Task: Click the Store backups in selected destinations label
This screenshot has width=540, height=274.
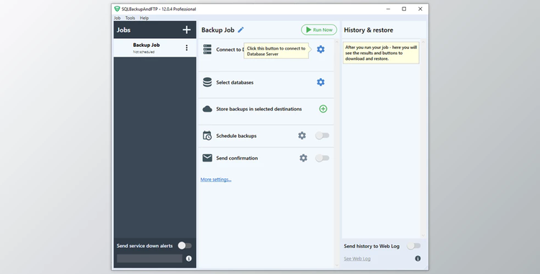Action: pos(259,109)
